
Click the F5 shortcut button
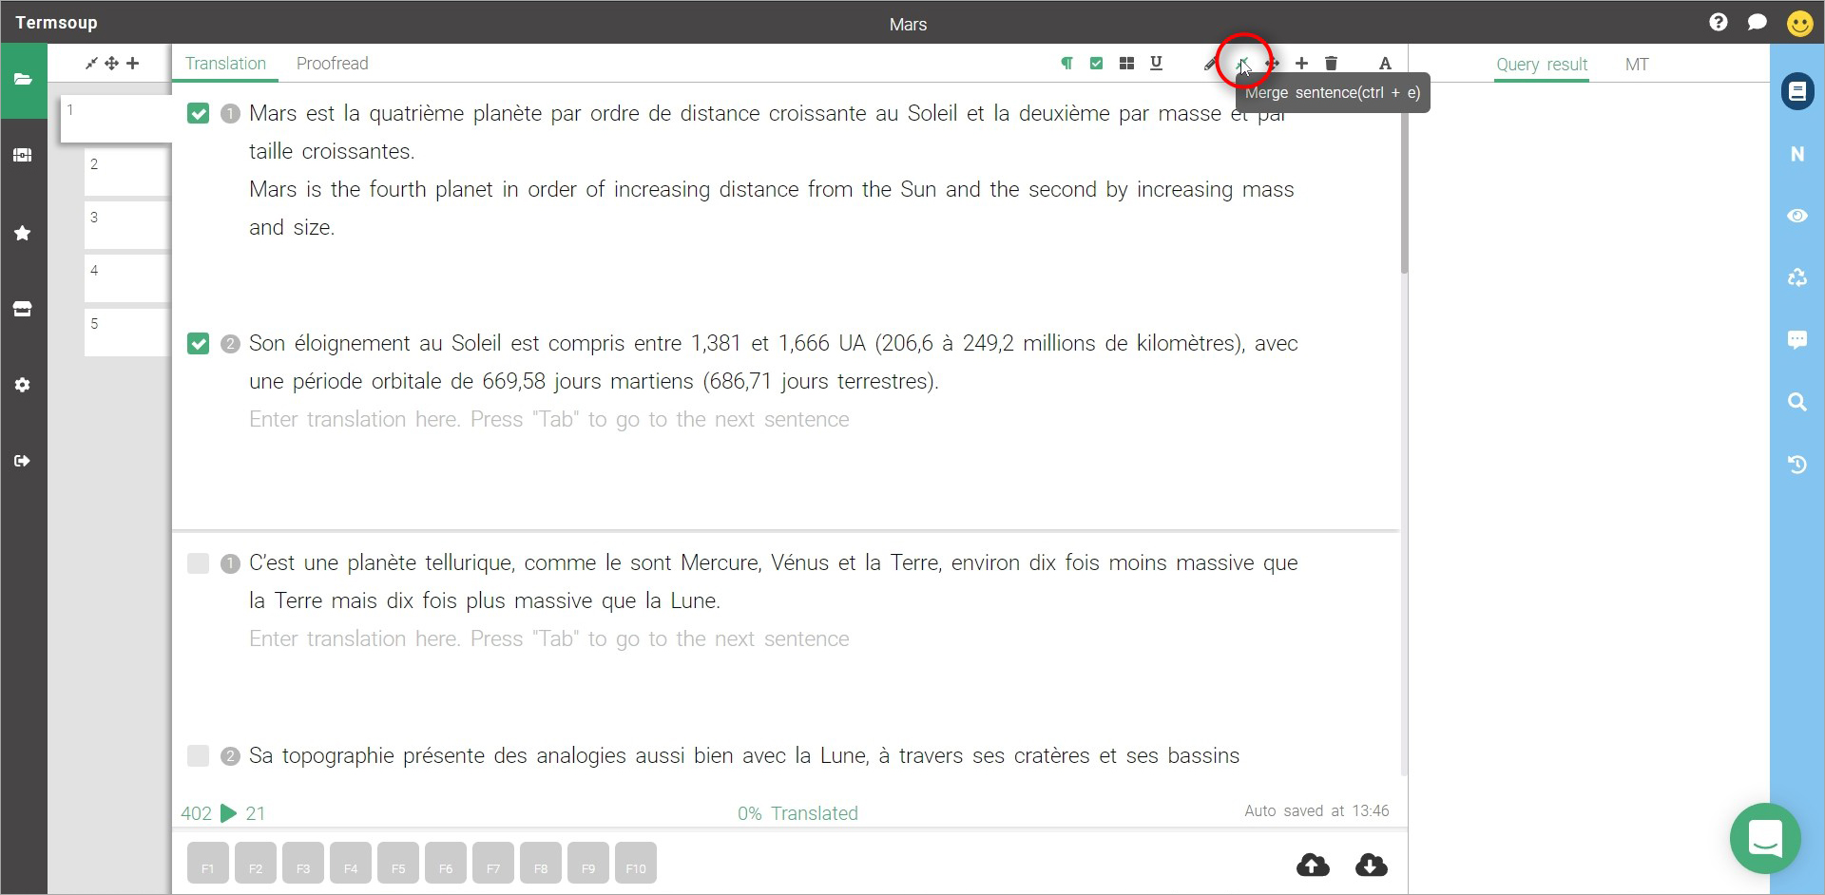tap(398, 864)
